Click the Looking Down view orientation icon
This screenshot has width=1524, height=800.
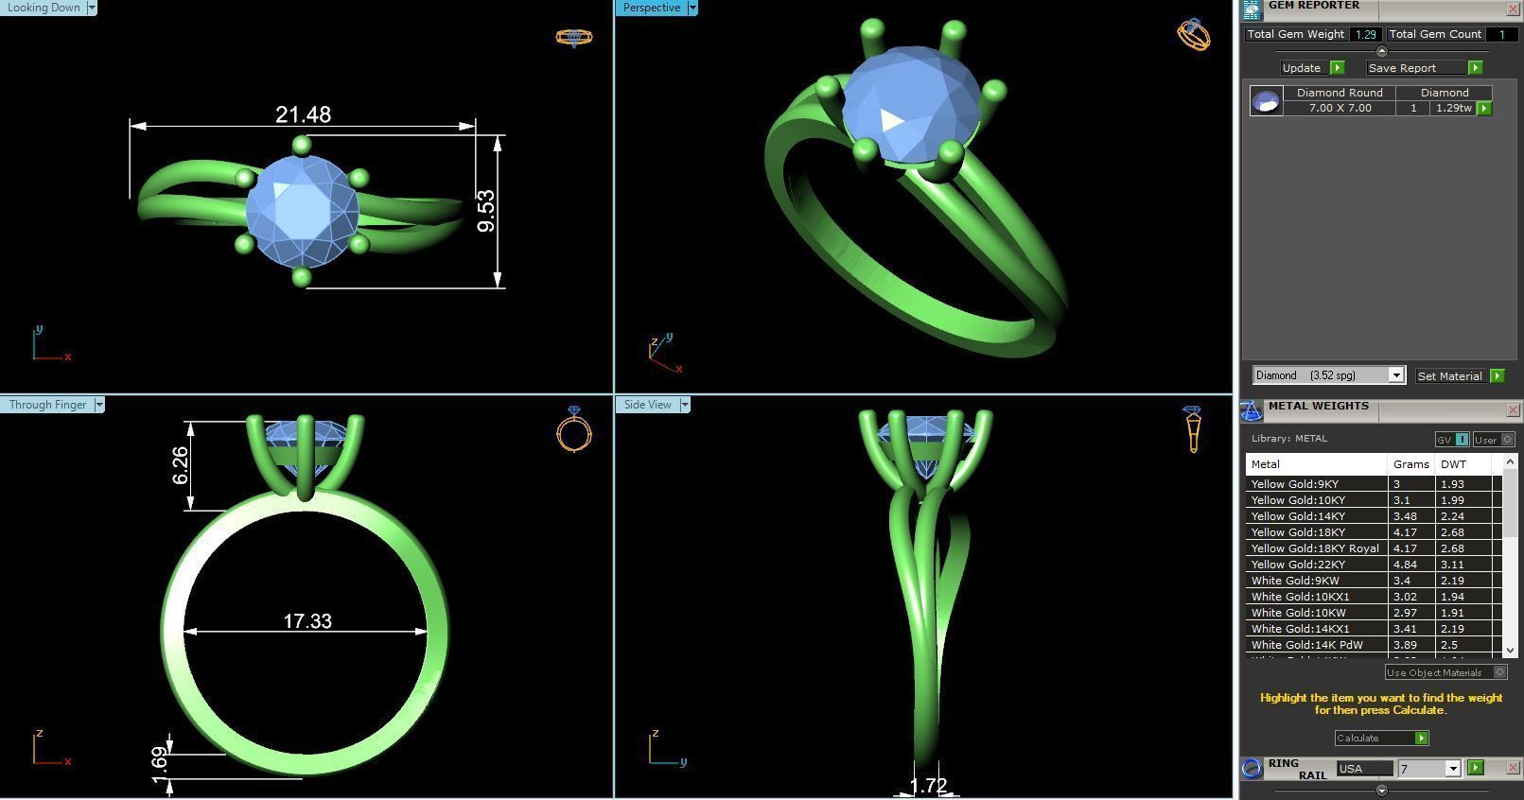[x=573, y=37]
